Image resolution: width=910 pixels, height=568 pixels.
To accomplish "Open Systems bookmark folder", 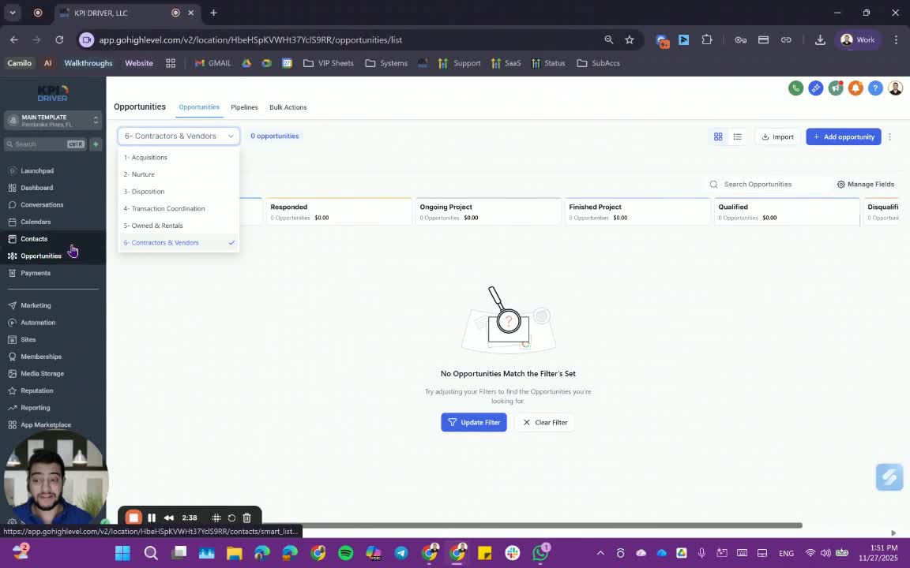I will [386, 63].
